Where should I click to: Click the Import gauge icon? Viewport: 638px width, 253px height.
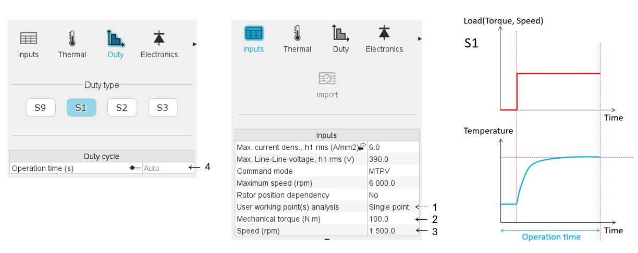(327, 79)
